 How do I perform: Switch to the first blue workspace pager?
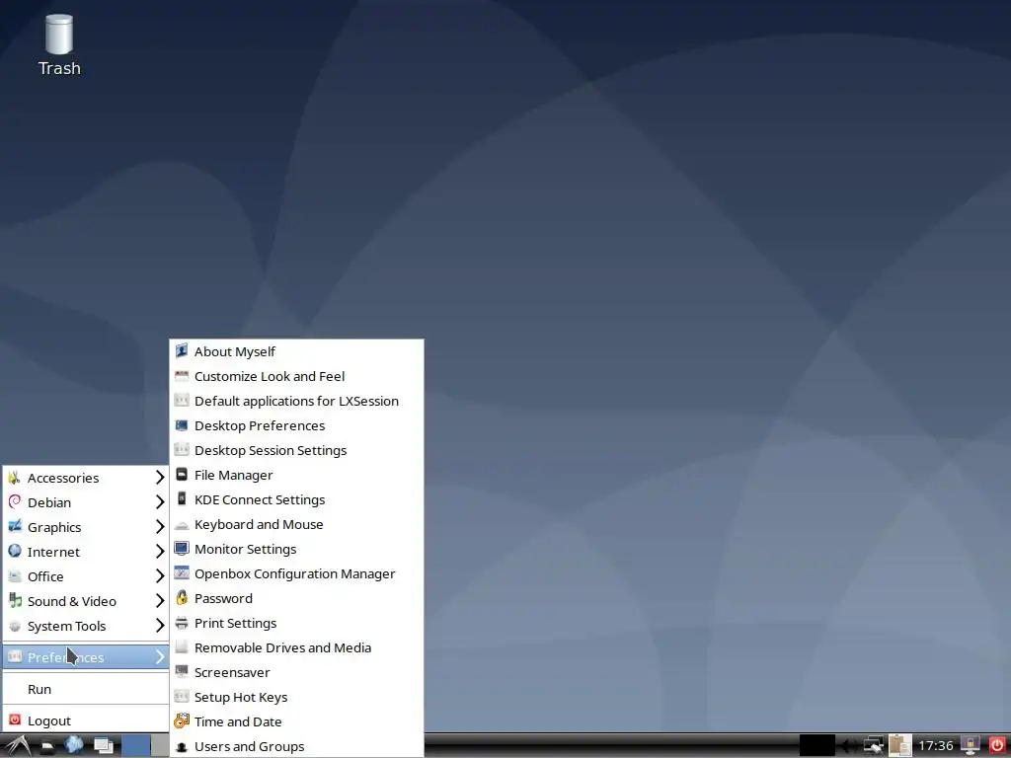[135, 746]
